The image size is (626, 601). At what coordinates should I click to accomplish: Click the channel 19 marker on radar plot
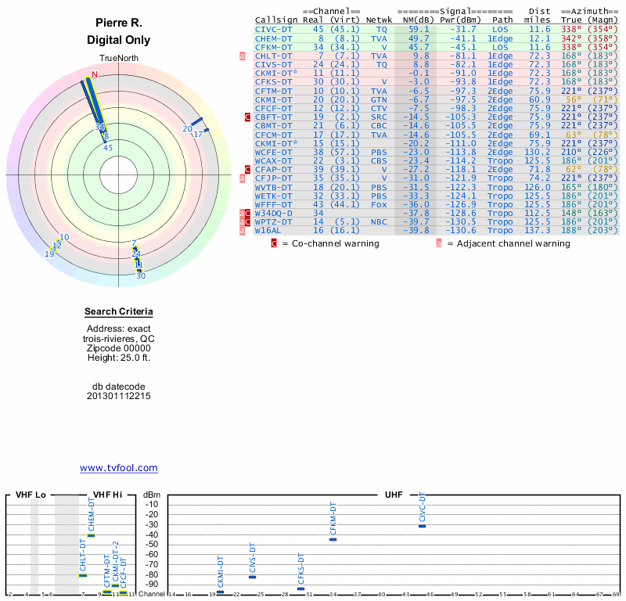[x=49, y=254]
